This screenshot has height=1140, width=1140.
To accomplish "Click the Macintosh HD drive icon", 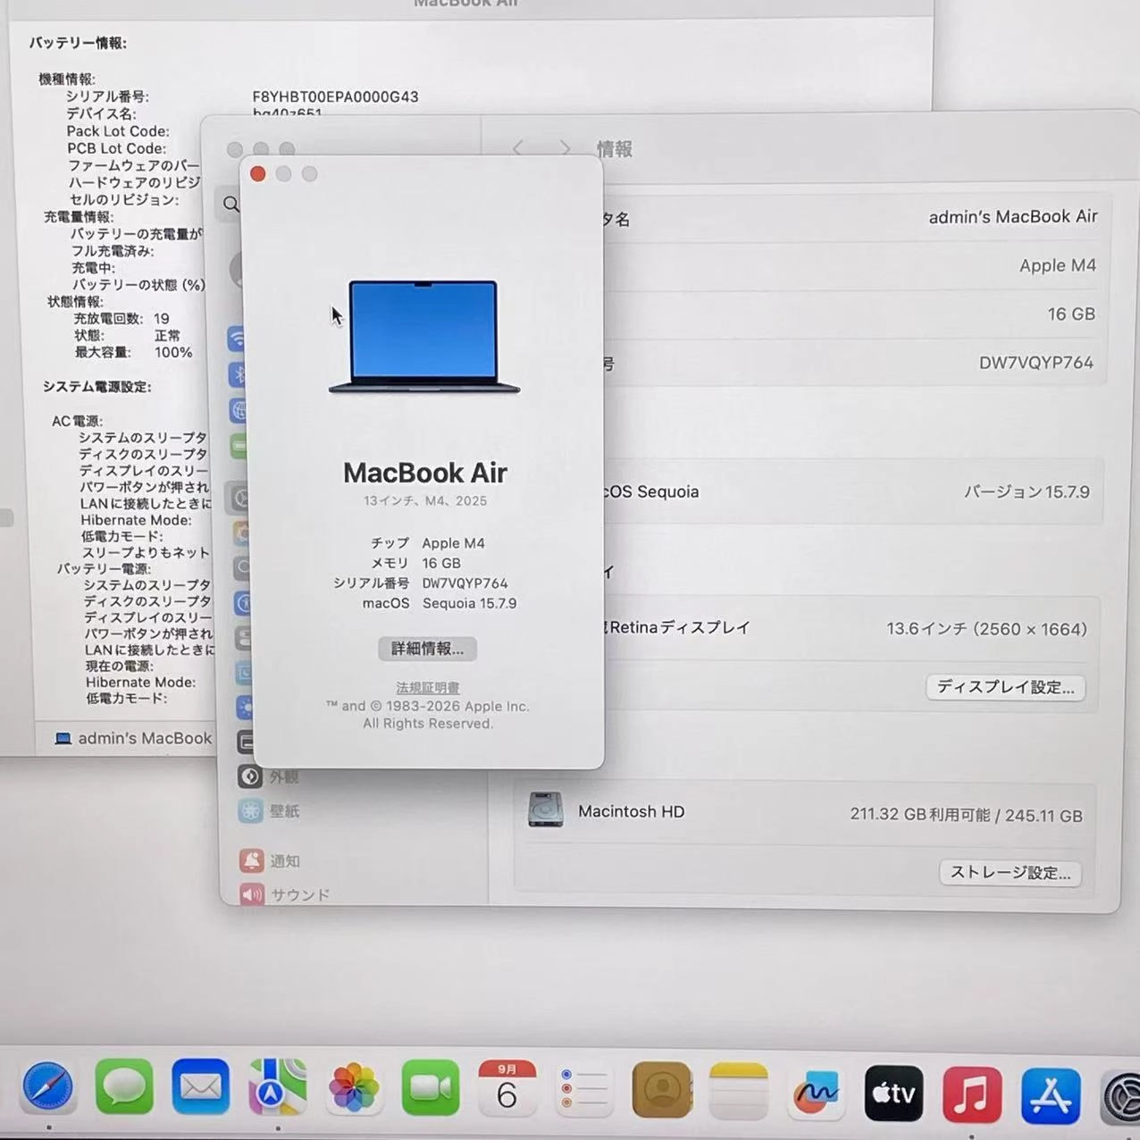I will [x=545, y=809].
